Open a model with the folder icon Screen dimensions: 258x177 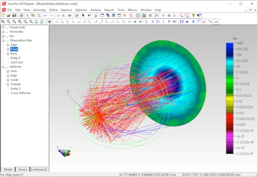point(9,16)
